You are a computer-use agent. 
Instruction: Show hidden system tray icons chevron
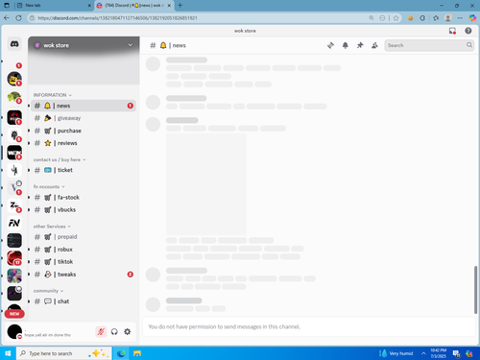point(423,353)
